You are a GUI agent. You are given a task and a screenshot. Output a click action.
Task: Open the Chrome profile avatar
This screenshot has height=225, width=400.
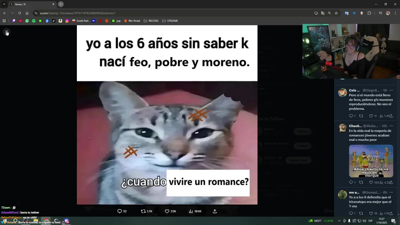(x=388, y=13)
